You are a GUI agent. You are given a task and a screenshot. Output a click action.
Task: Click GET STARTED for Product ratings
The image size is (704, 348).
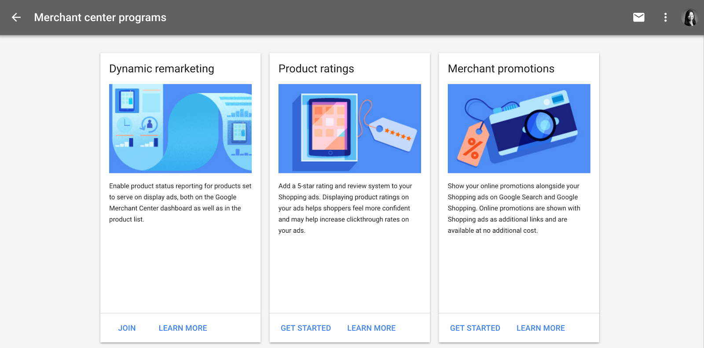306,328
